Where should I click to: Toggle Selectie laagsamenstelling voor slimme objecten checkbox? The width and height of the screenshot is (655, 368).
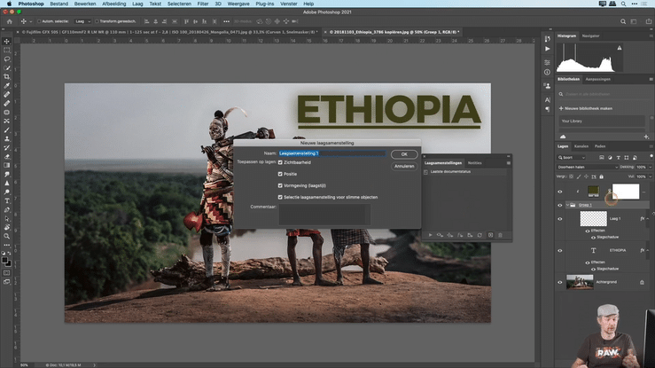(x=280, y=197)
